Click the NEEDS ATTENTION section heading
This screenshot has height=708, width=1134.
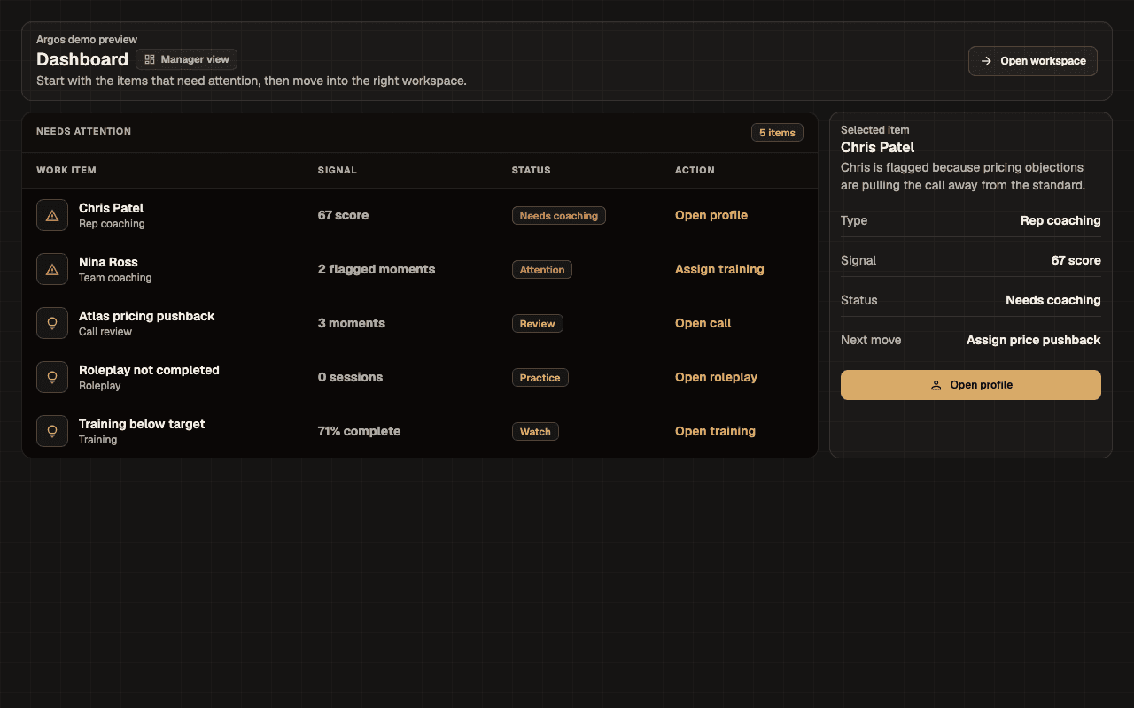pos(83,131)
